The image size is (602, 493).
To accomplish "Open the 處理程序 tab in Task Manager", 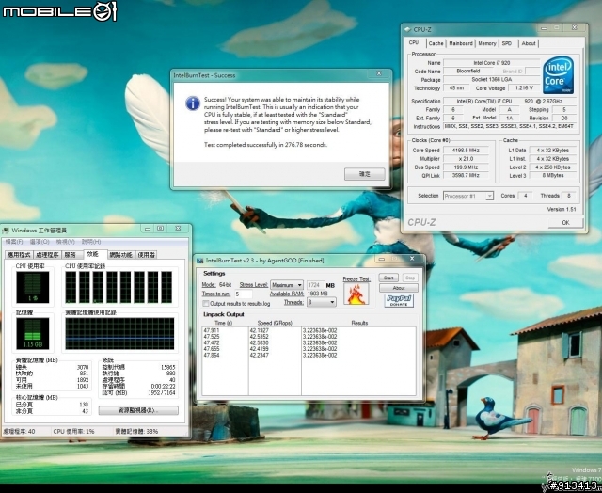I will [x=47, y=255].
